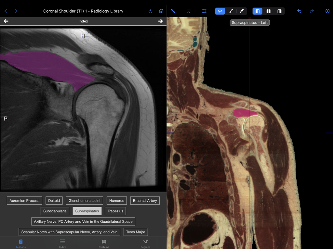Select the pencil annotation tool
The height and width of the screenshot is (249, 333).
point(231,11)
